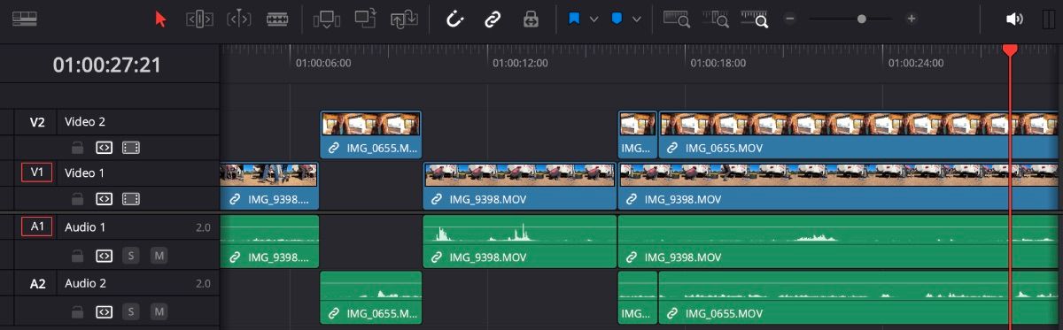The image size is (1063, 330).
Task: Toggle auto track selector on Video 1
Action: 104,199
